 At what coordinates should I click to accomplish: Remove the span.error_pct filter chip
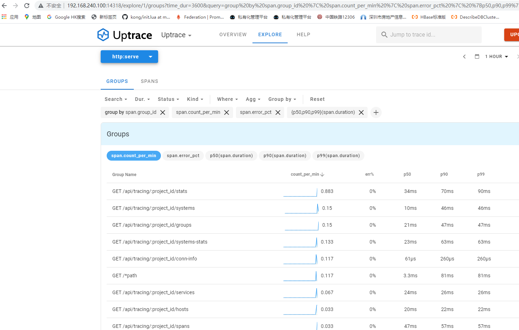point(278,112)
